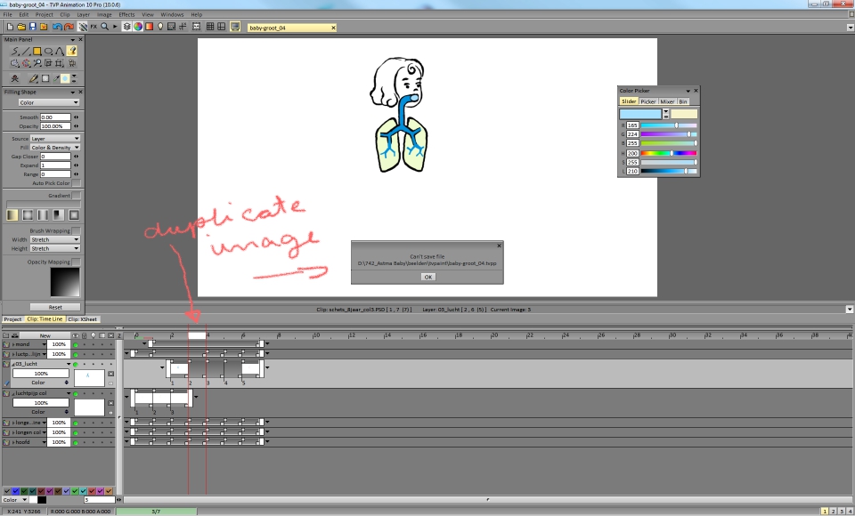This screenshot has height=516, width=855.
Task: Switch to Clip: XSheet tab
Action: tap(82, 319)
